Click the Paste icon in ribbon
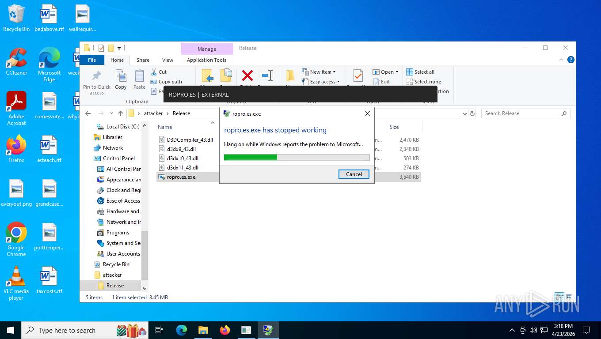Viewport: 601px width, 339px height. (139, 76)
